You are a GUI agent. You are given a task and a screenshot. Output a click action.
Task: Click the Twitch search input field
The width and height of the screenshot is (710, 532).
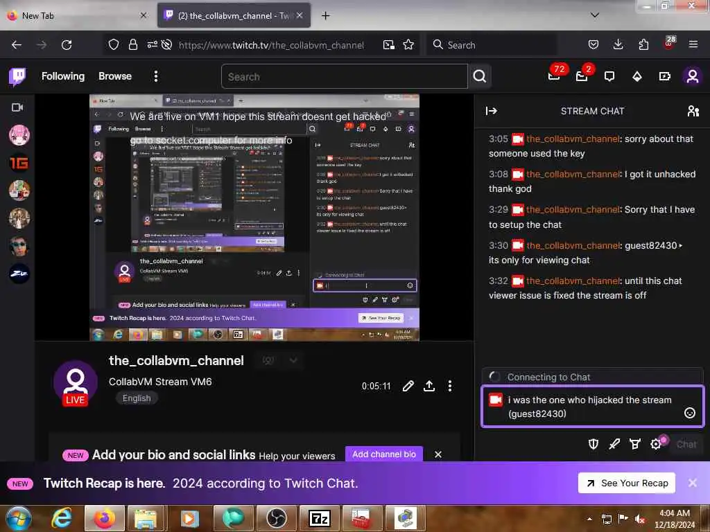click(x=344, y=76)
